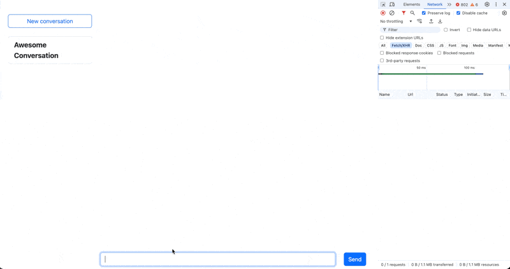Screen dimensions: 510x269
Task: Uncheck Preserve log checkbox
Action: pos(423,13)
